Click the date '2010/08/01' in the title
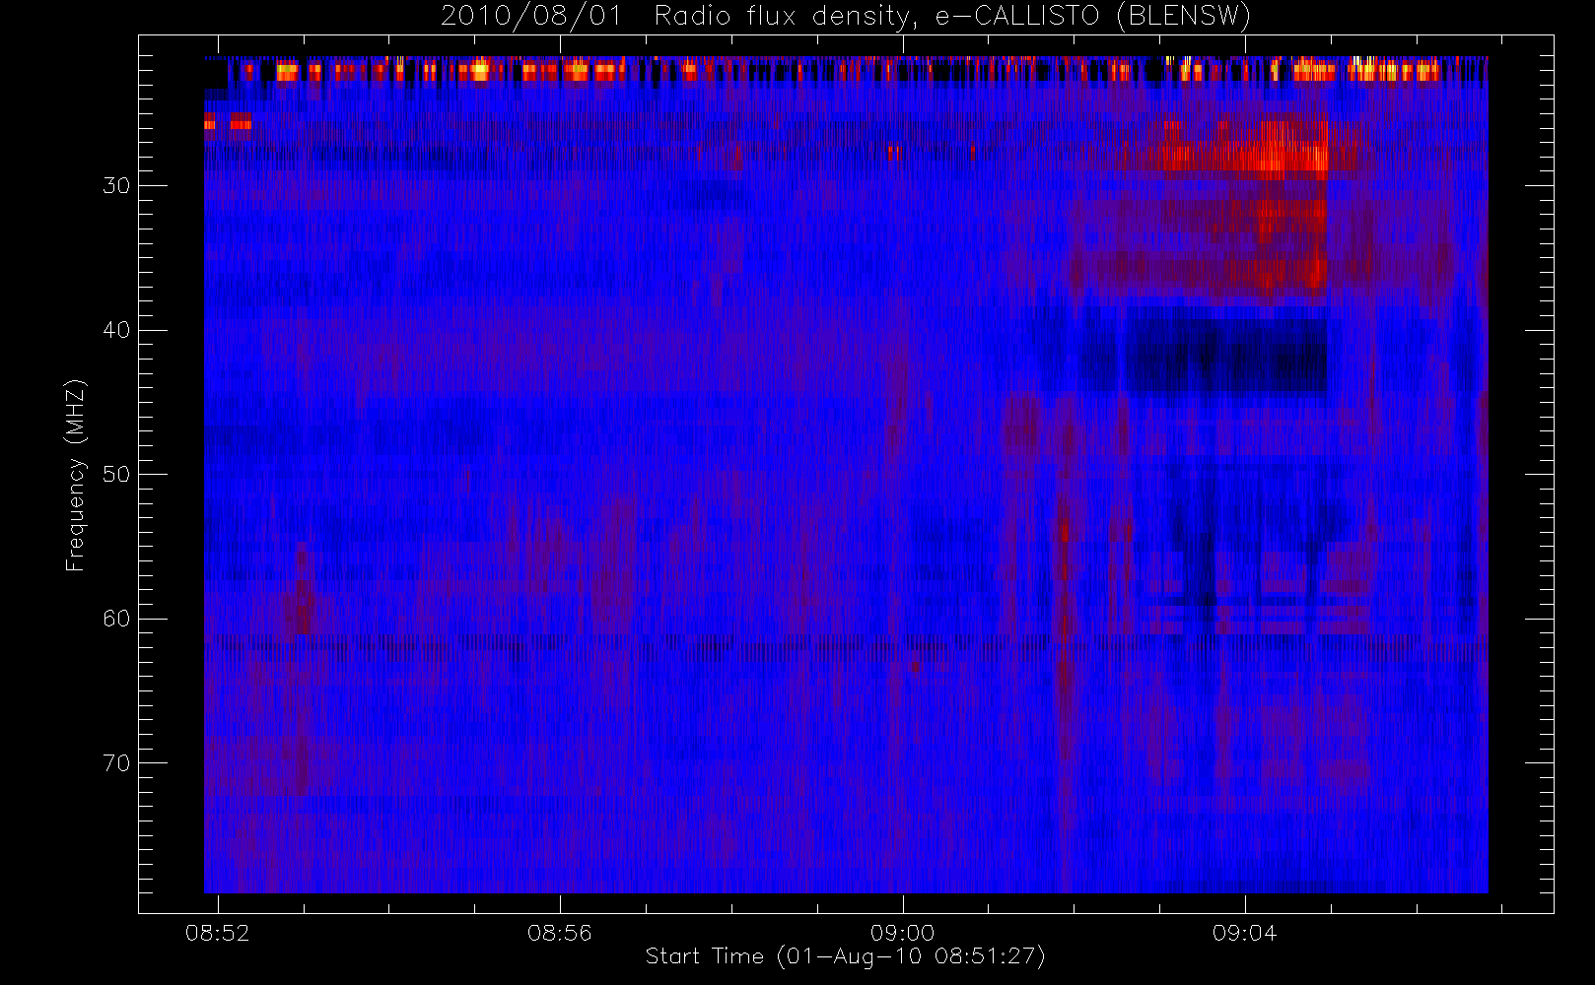1595x985 pixels. point(531,17)
